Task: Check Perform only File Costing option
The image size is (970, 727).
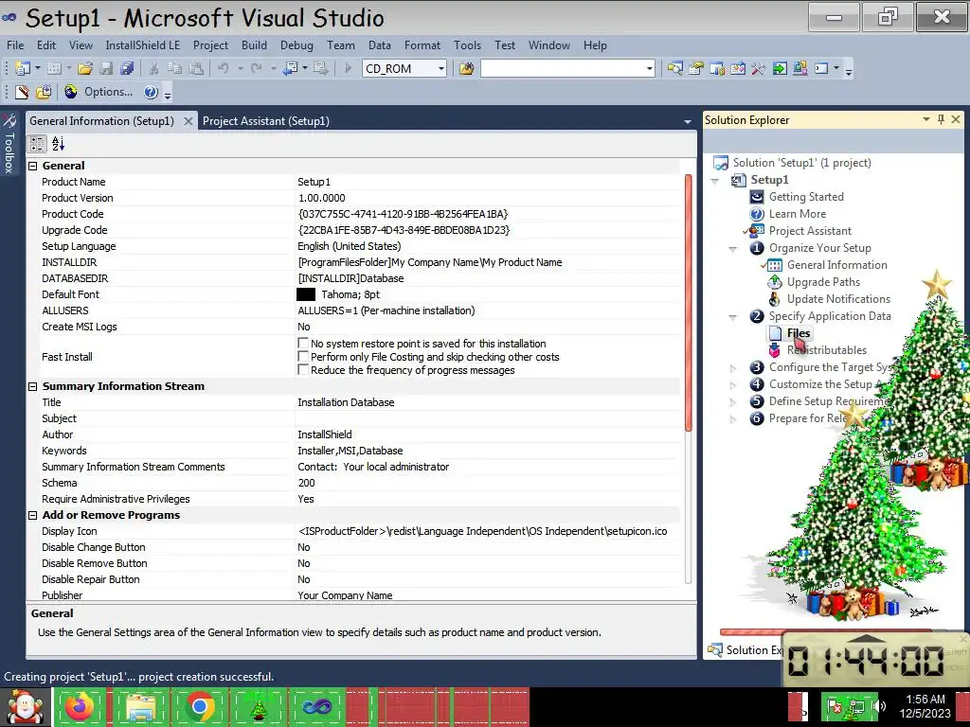Action: [303, 356]
